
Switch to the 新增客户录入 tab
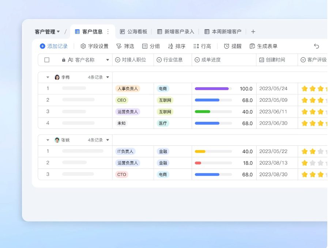176,32
